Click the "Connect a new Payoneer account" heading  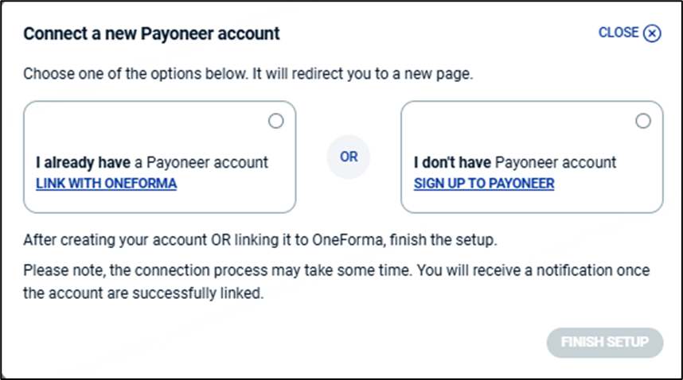(151, 34)
